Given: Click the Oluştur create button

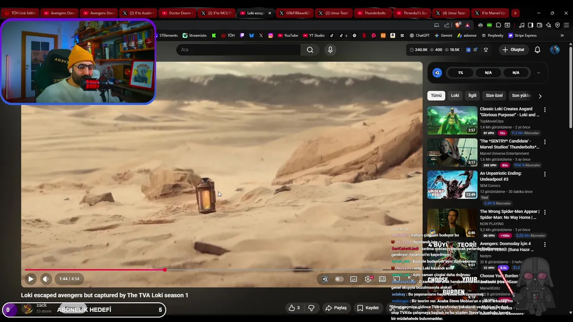Looking at the screenshot, I should pos(513,50).
